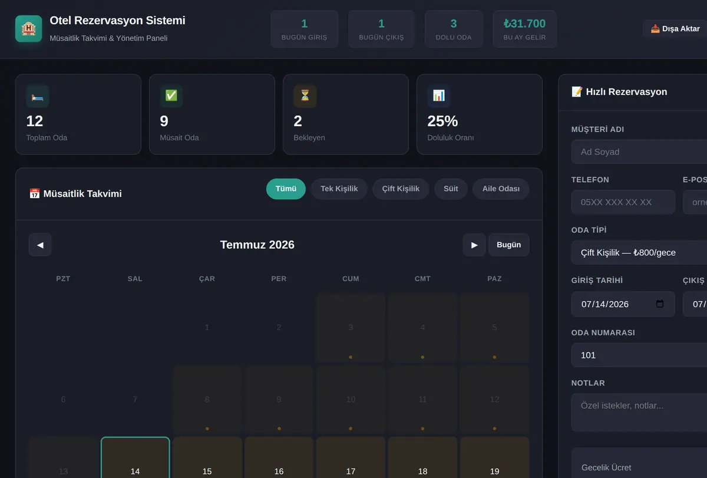Click the Gecelik Ücret label
707x478 pixels.
tap(606, 467)
